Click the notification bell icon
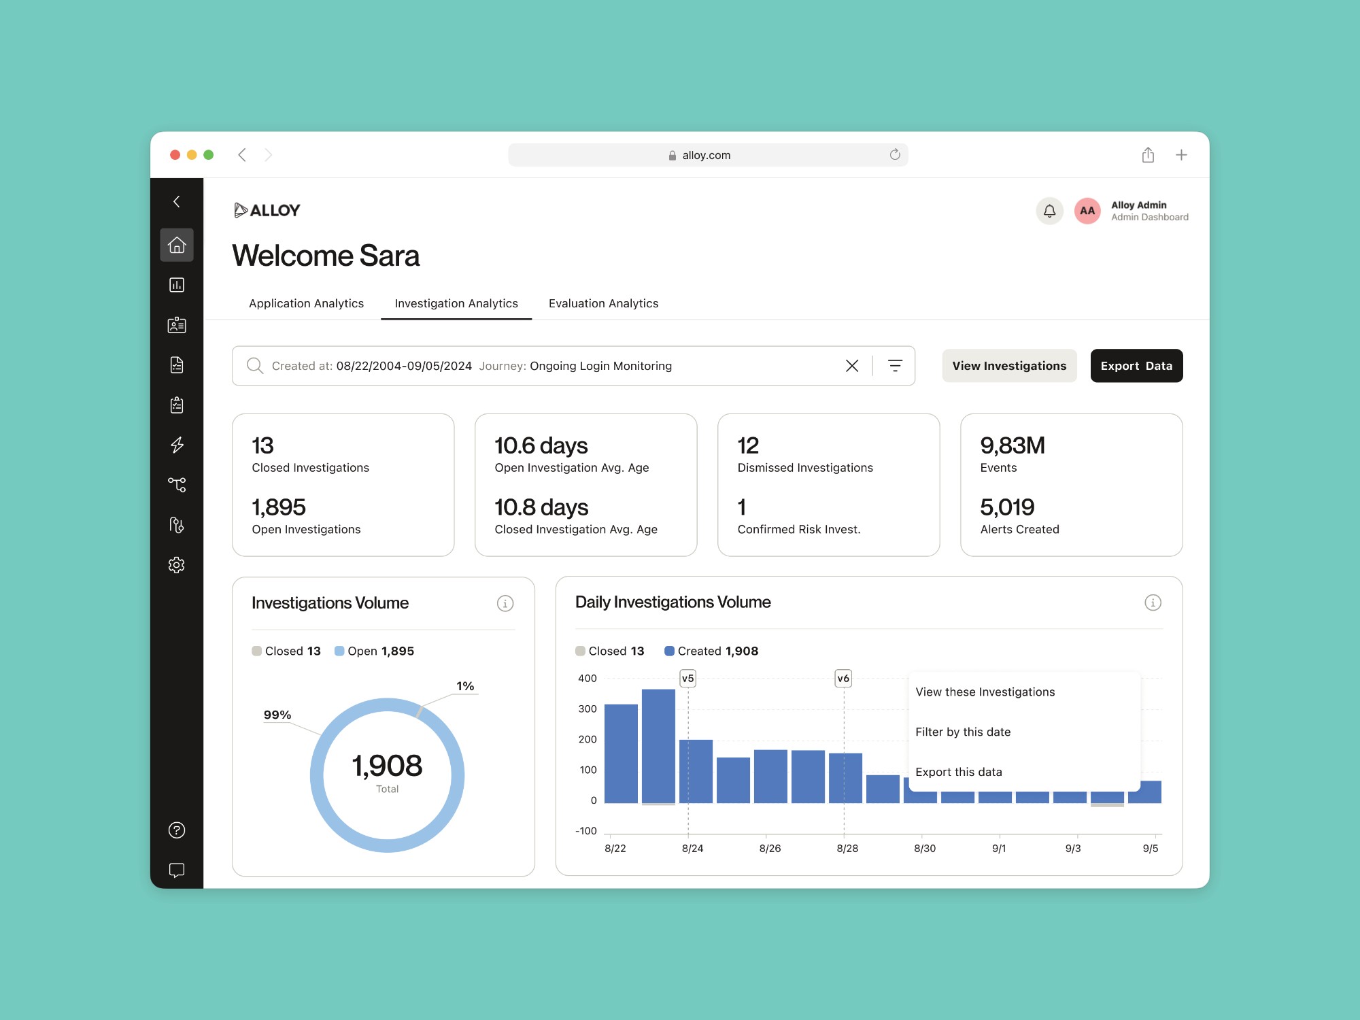Image resolution: width=1360 pixels, height=1020 pixels. pyautogui.click(x=1049, y=211)
